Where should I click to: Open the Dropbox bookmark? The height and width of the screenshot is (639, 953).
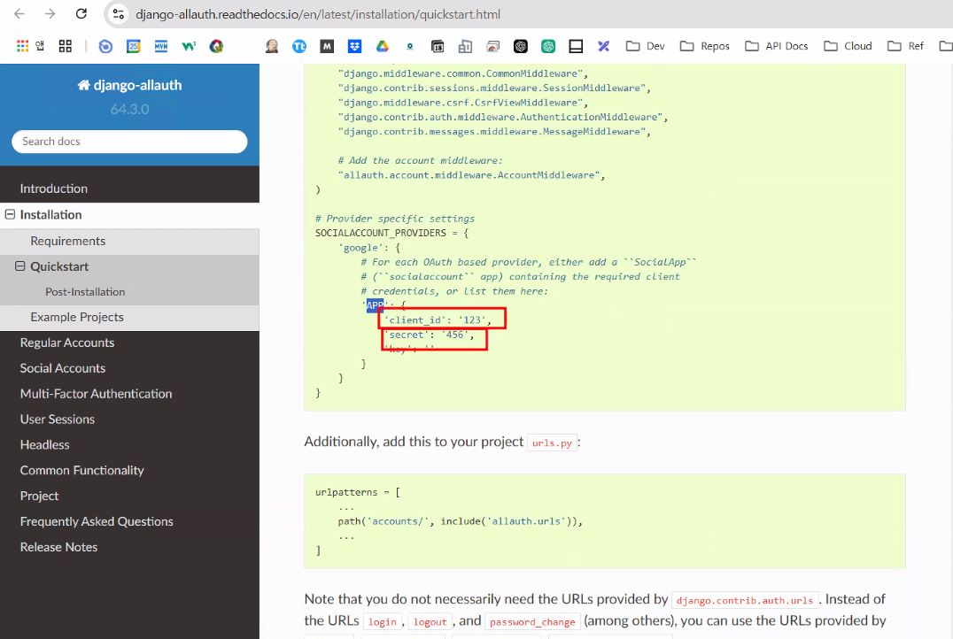pos(355,46)
